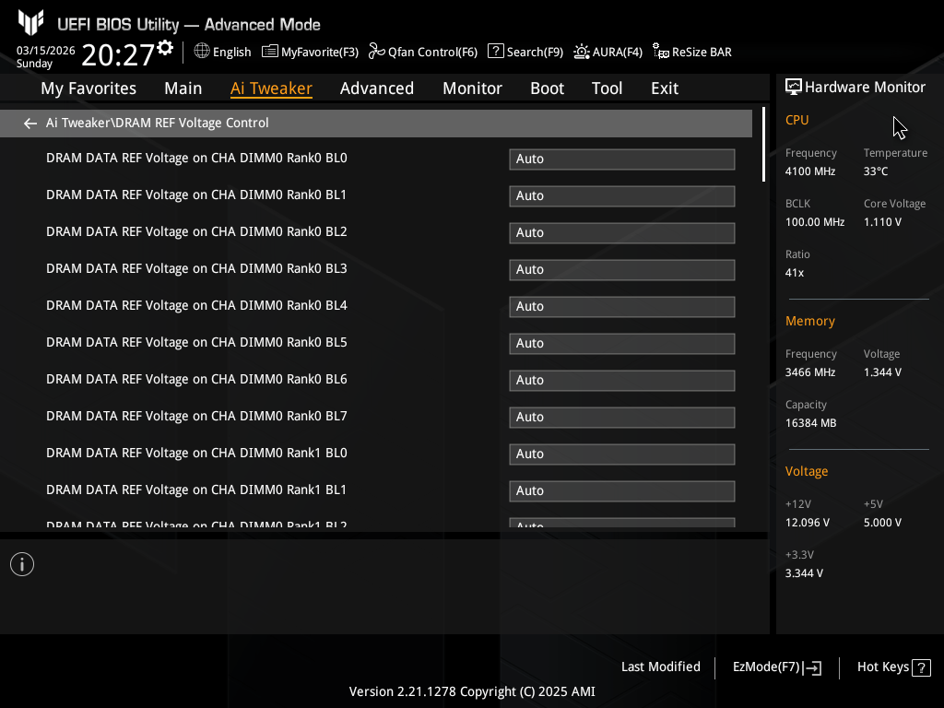Click the EzMode exit arrow icon

point(812,667)
